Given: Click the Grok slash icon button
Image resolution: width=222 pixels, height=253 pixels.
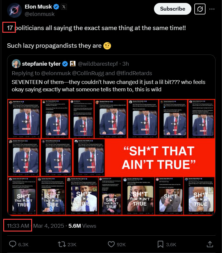Looking at the screenshot, I should pyautogui.click(x=200, y=9).
